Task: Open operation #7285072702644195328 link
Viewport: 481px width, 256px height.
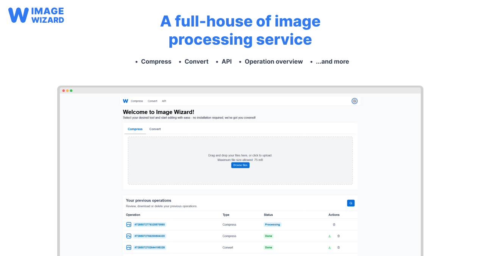Action: tap(150, 247)
